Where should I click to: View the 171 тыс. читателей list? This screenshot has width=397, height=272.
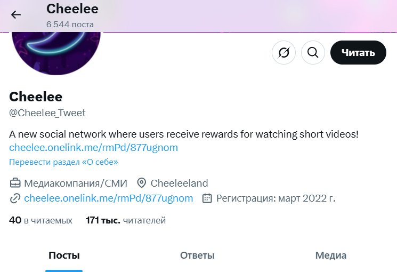[126, 220]
